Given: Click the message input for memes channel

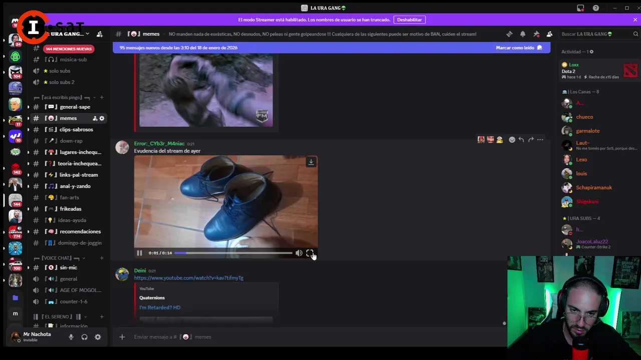Looking at the screenshot, I should [x=310, y=337].
